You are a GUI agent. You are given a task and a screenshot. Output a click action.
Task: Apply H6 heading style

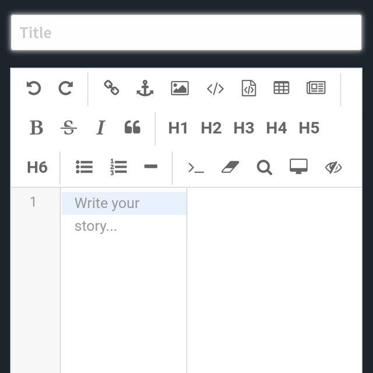(x=37, y=168)
